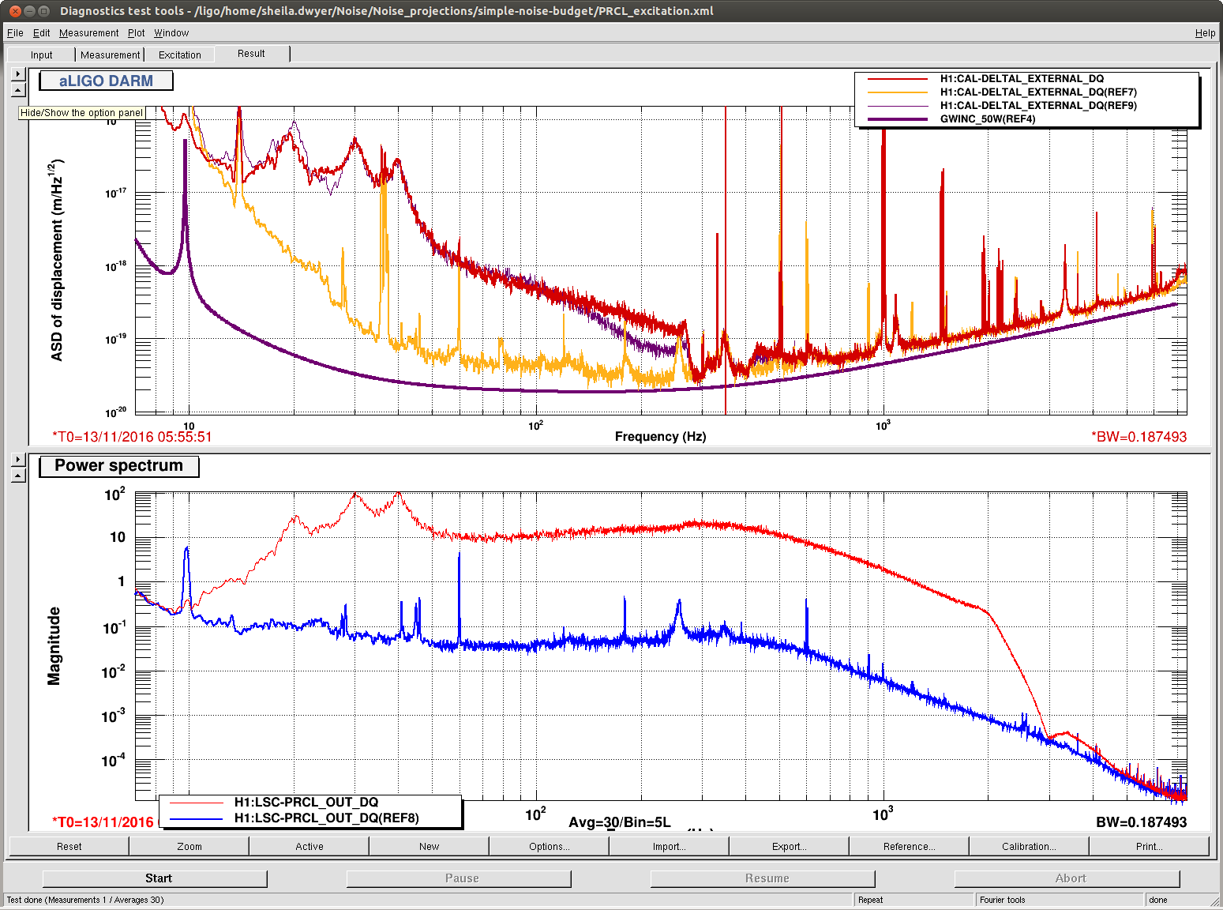Switch to the Input tab
The image size is (1223, 910).
(41, 55)
